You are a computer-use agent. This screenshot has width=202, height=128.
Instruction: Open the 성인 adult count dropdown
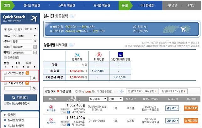click(9, 67)
